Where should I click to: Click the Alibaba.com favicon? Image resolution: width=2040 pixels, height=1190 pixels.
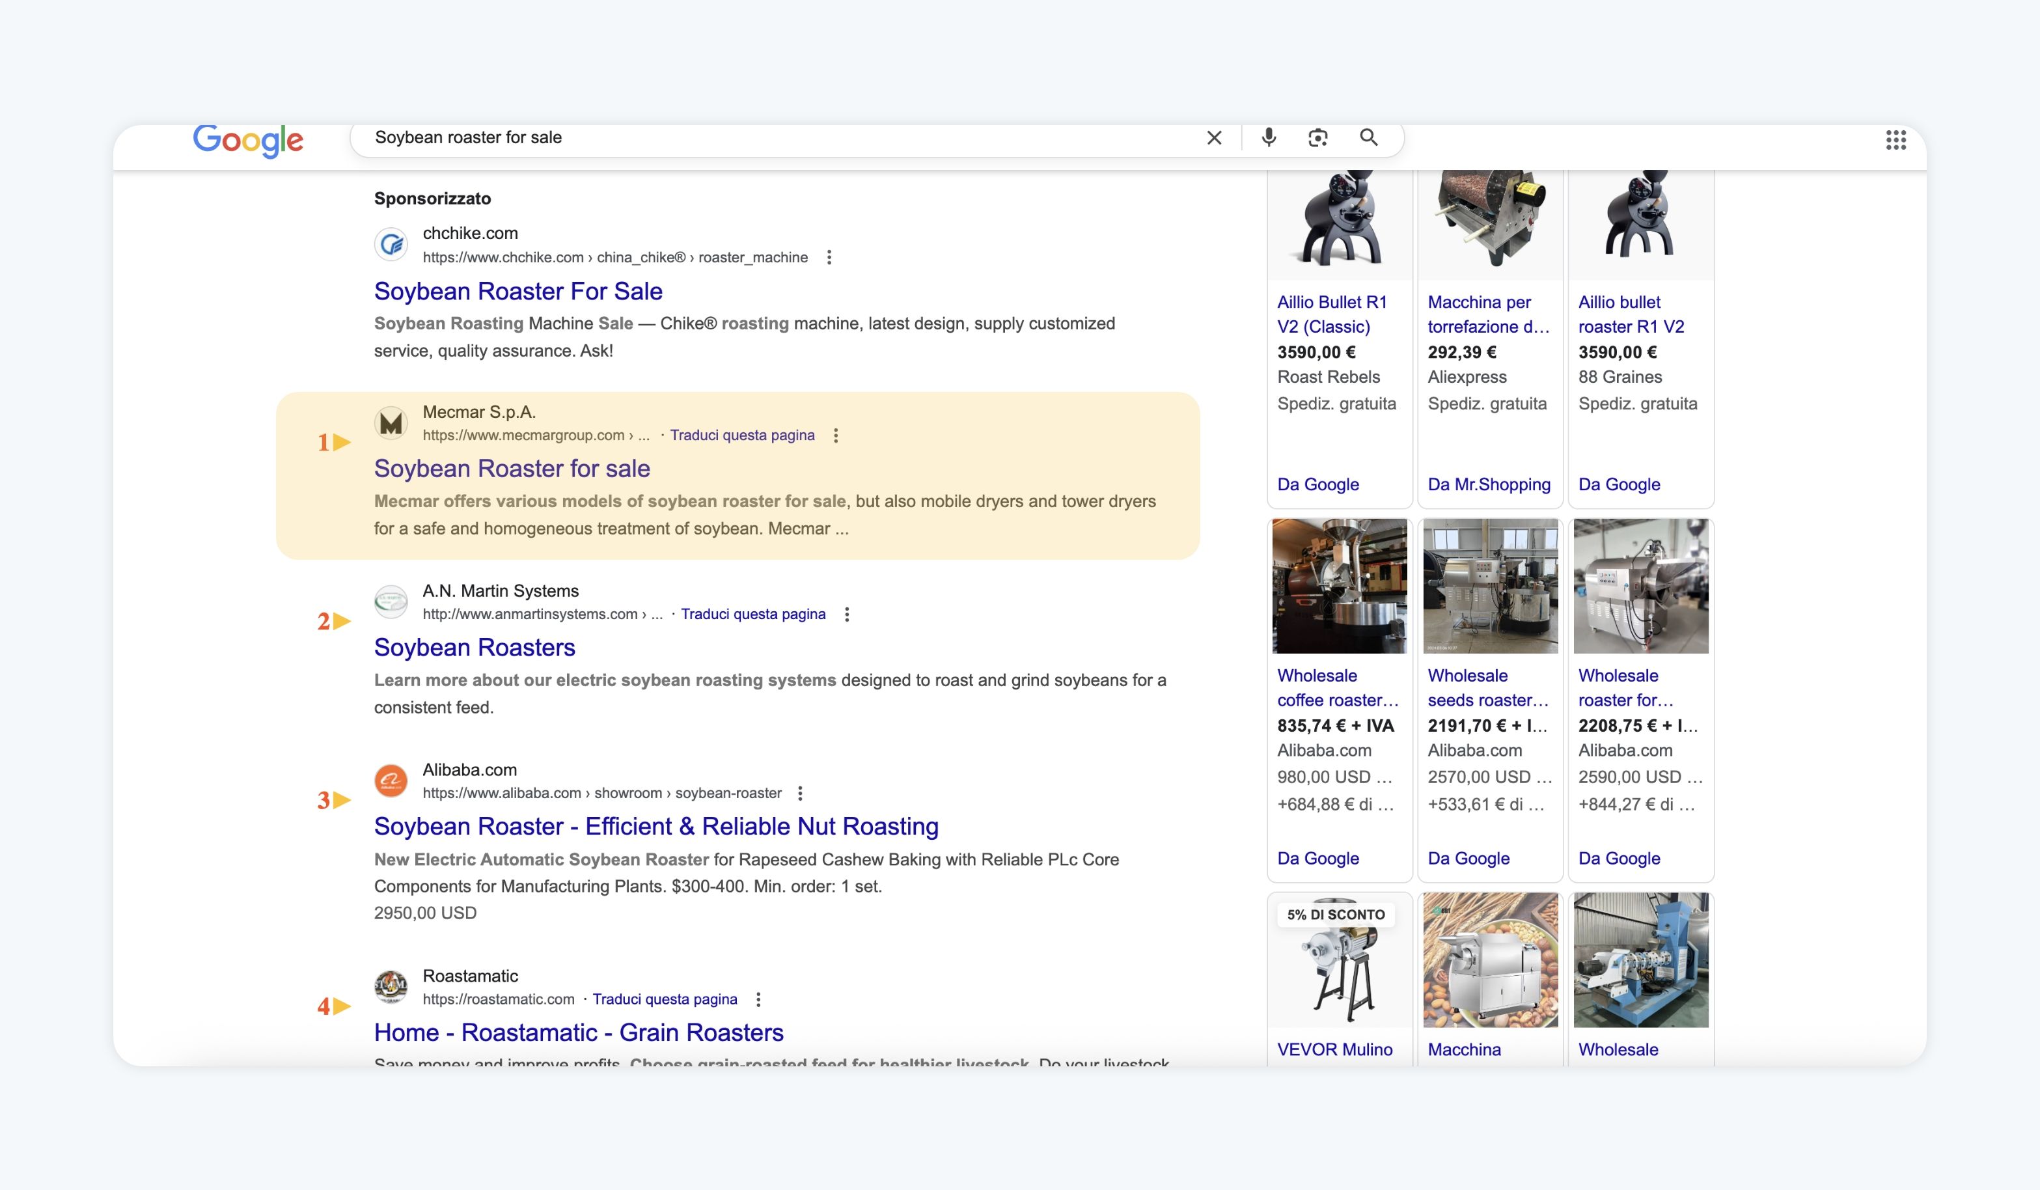(391, 781)
